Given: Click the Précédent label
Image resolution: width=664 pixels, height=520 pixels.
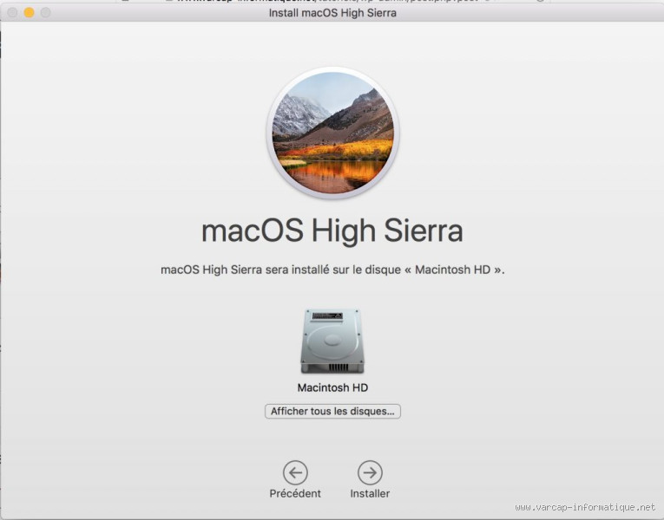Looking at the screenshot, I should 295,493.
